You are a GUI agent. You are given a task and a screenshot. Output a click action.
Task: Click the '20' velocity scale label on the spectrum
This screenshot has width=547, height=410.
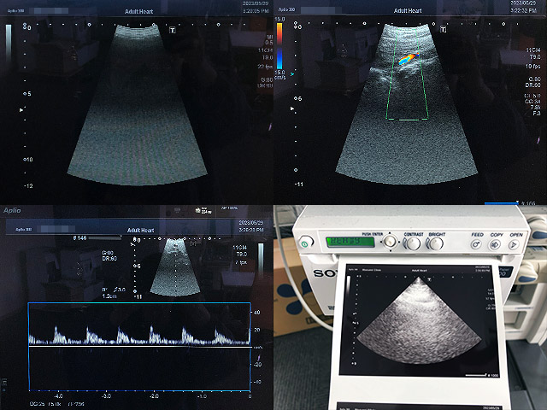point(256,330)
